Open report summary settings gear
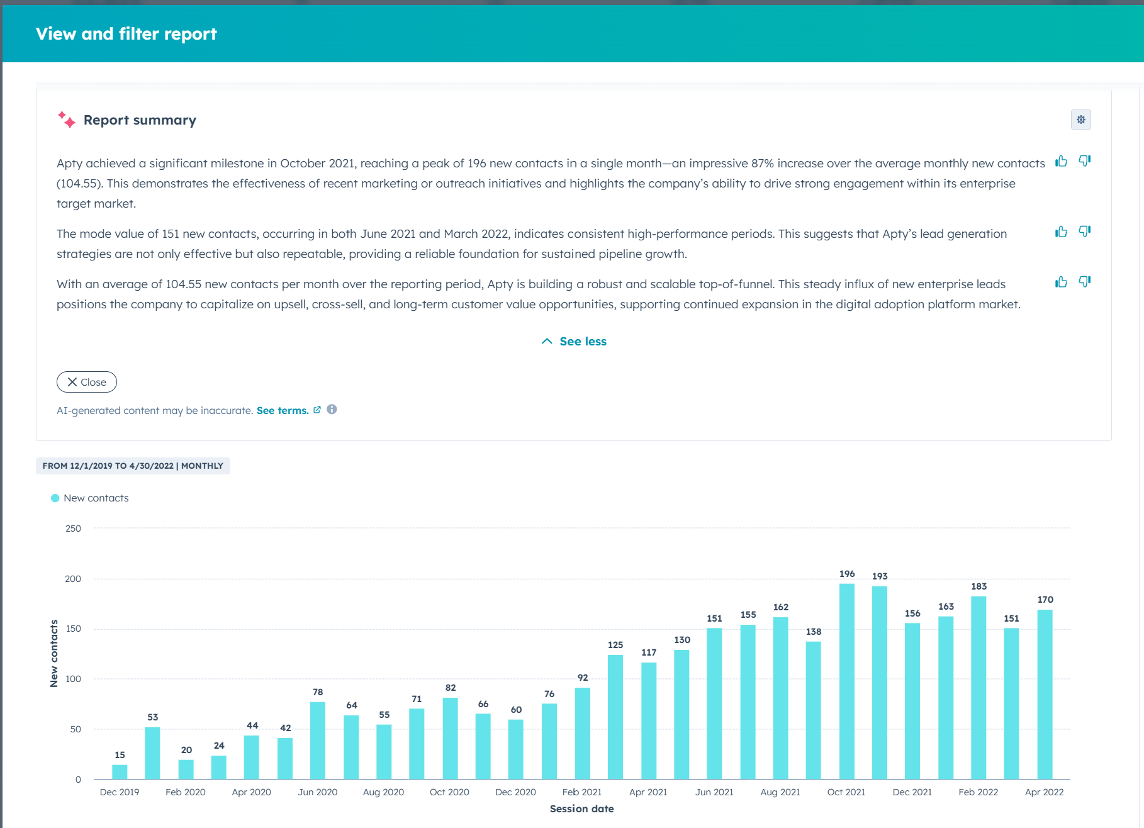This screenshot has height=828, width=1144. point(1080,120)
